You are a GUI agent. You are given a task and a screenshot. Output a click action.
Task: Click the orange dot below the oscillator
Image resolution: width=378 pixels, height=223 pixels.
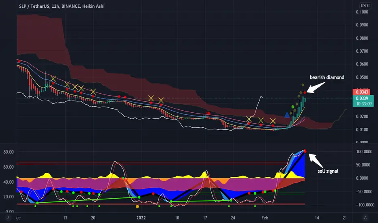click(137, 206)
